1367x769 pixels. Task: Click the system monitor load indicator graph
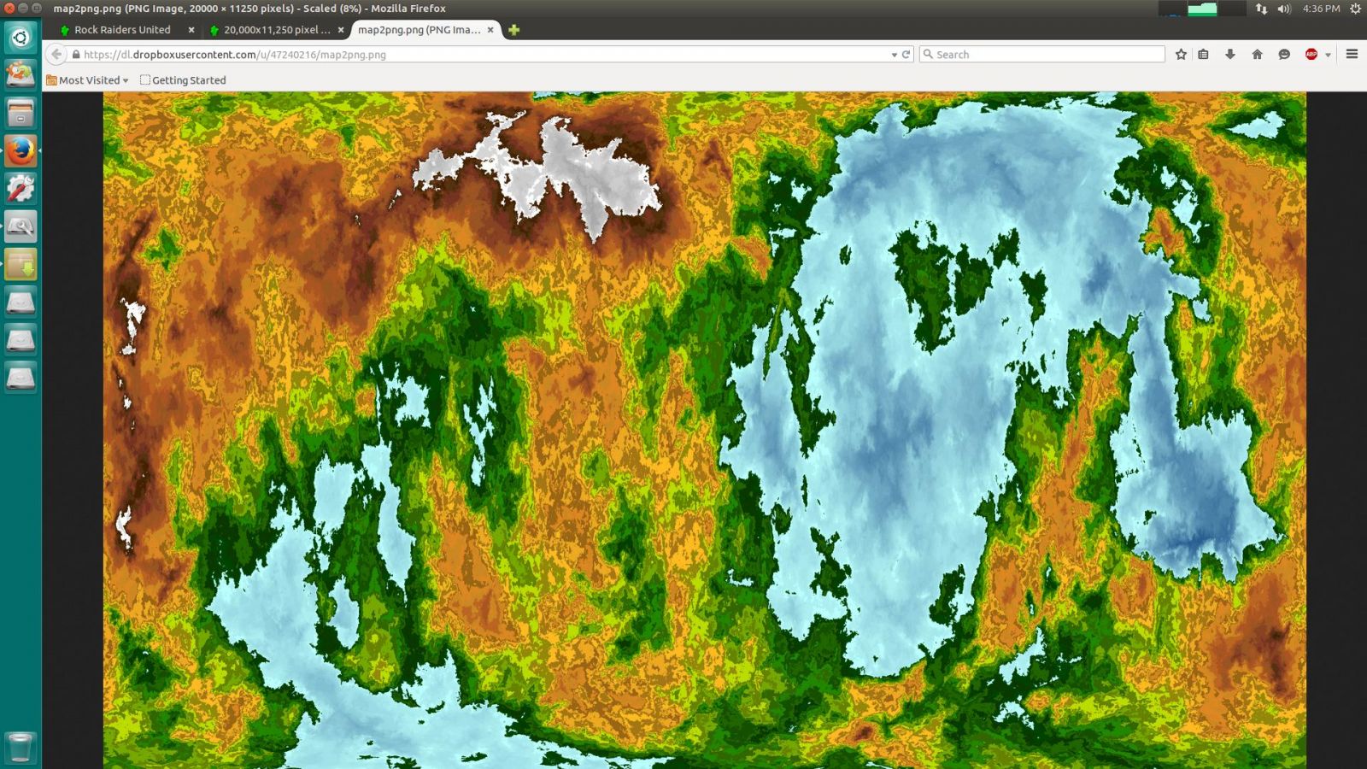coord(1202,9)
